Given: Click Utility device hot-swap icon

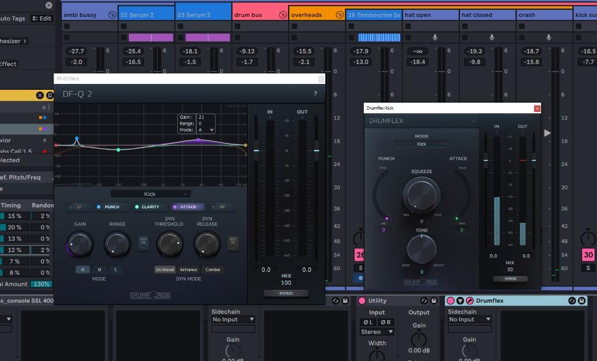Looking at the screenshot, I should (424, 300).
